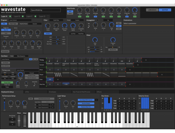The image size is (175, 133).
Task: Add a step to the Timing lane
Action: click(146, 60)
